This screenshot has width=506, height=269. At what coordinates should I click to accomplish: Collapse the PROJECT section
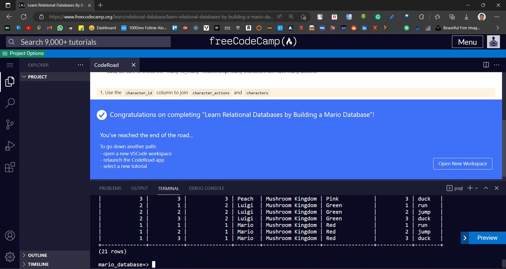(x=55, y=77)
